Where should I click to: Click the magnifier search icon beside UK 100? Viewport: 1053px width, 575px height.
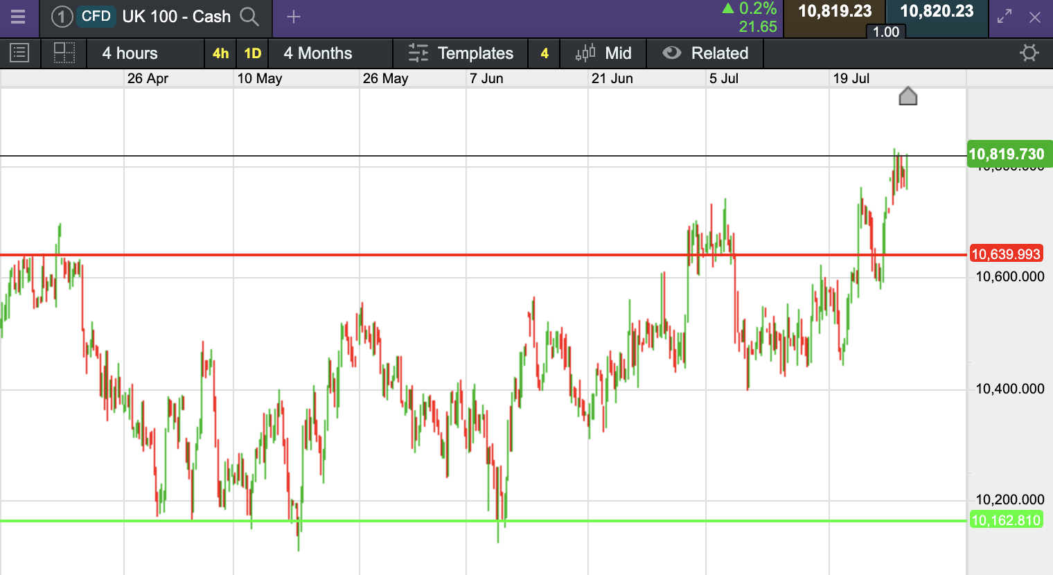[x=249, y=17]
